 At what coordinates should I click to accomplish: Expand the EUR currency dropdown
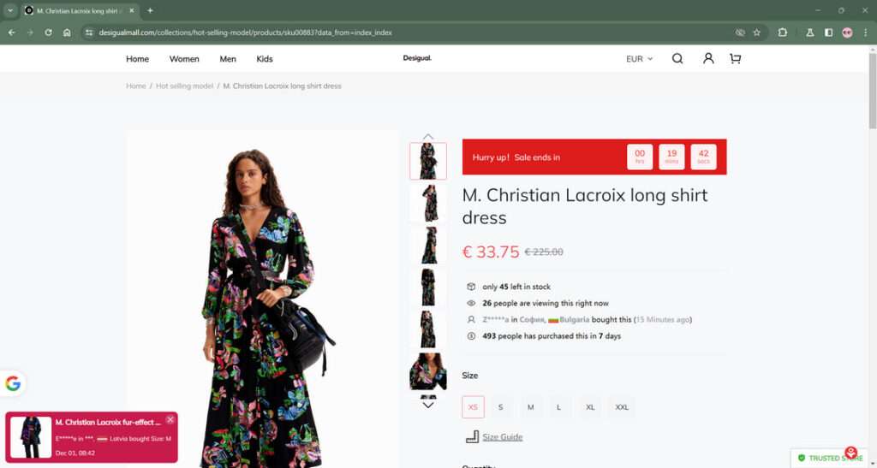pyautogui.click(x=639, y=59)
